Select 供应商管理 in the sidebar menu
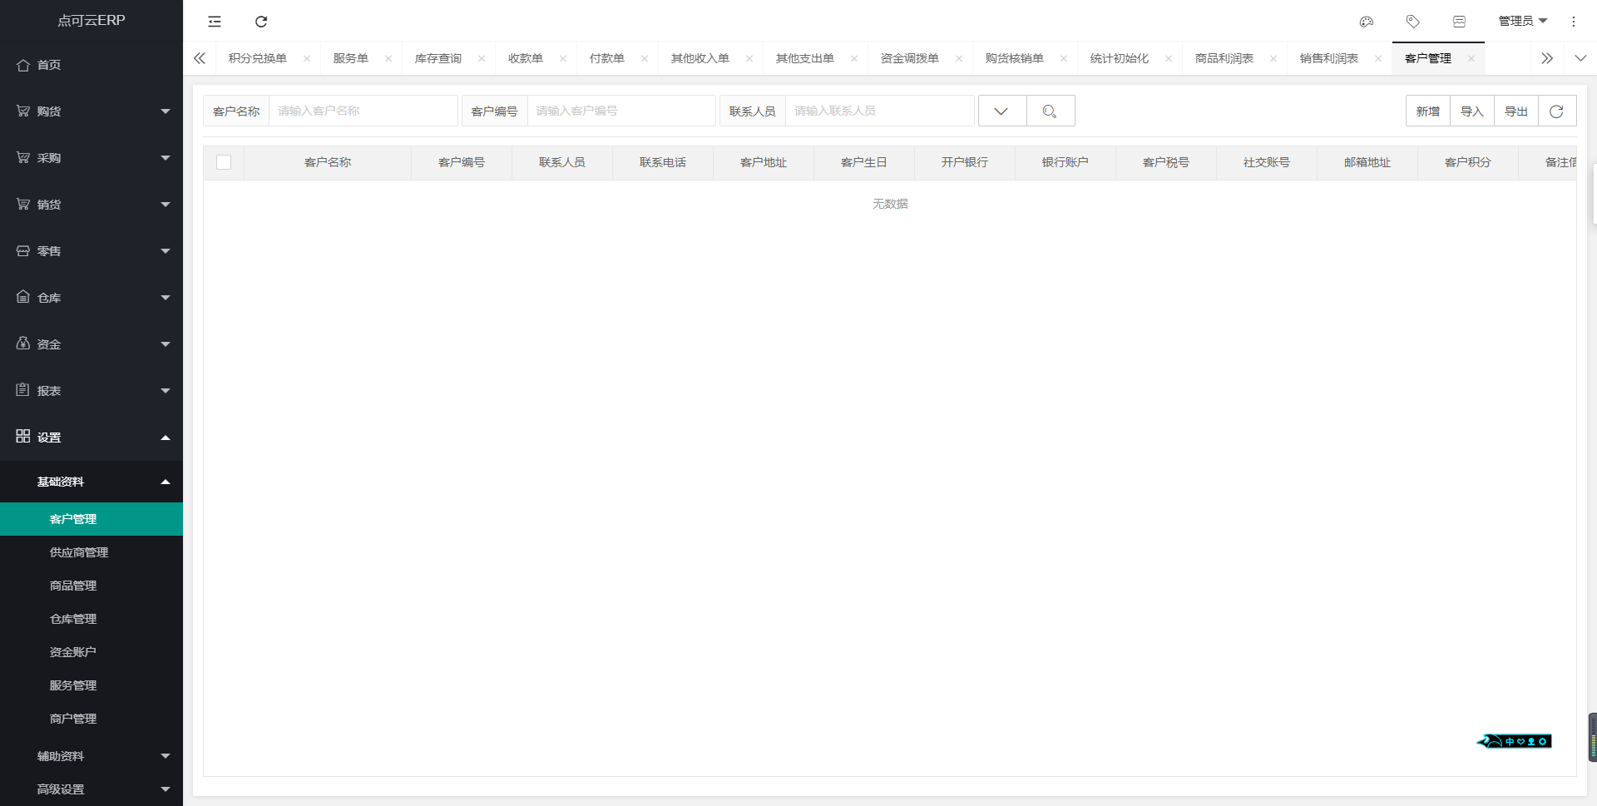This screenshot has width=1597, height=806. pyautogui.click(x=79, y=551)
